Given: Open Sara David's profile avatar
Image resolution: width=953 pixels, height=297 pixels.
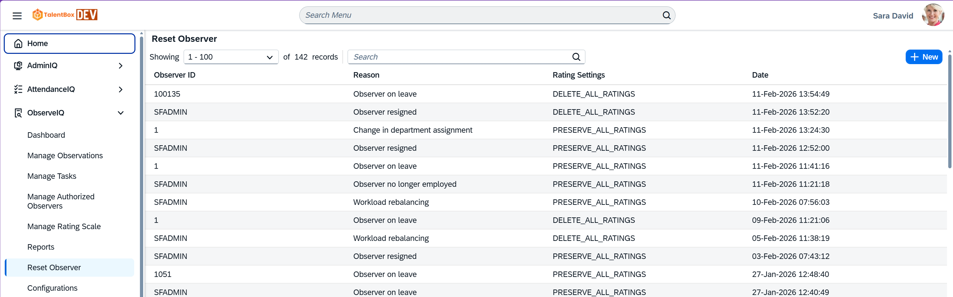Looking at the screenshot, I should coord(933,15).
